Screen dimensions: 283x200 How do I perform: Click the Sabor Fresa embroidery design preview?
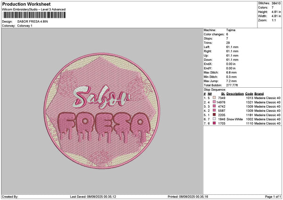[x=101, y=110]
